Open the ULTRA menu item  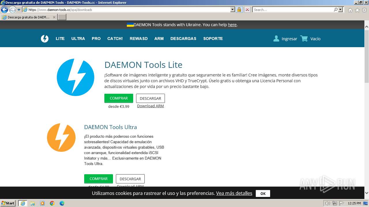point(78,39)
